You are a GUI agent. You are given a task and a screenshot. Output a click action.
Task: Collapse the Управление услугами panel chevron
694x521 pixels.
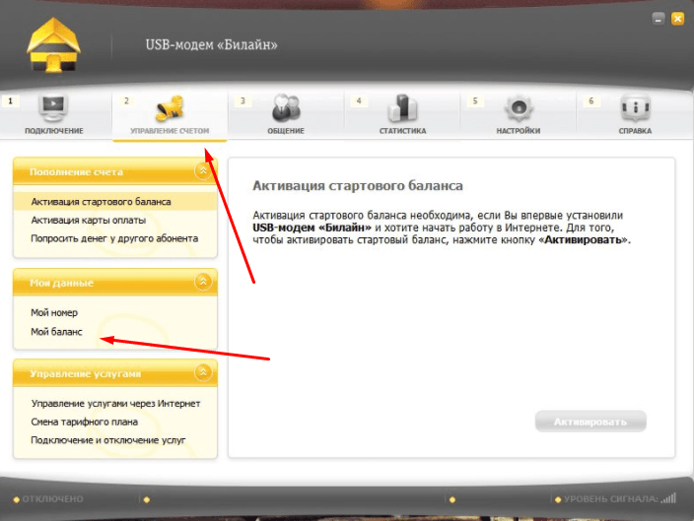click(x=203, y=373)
